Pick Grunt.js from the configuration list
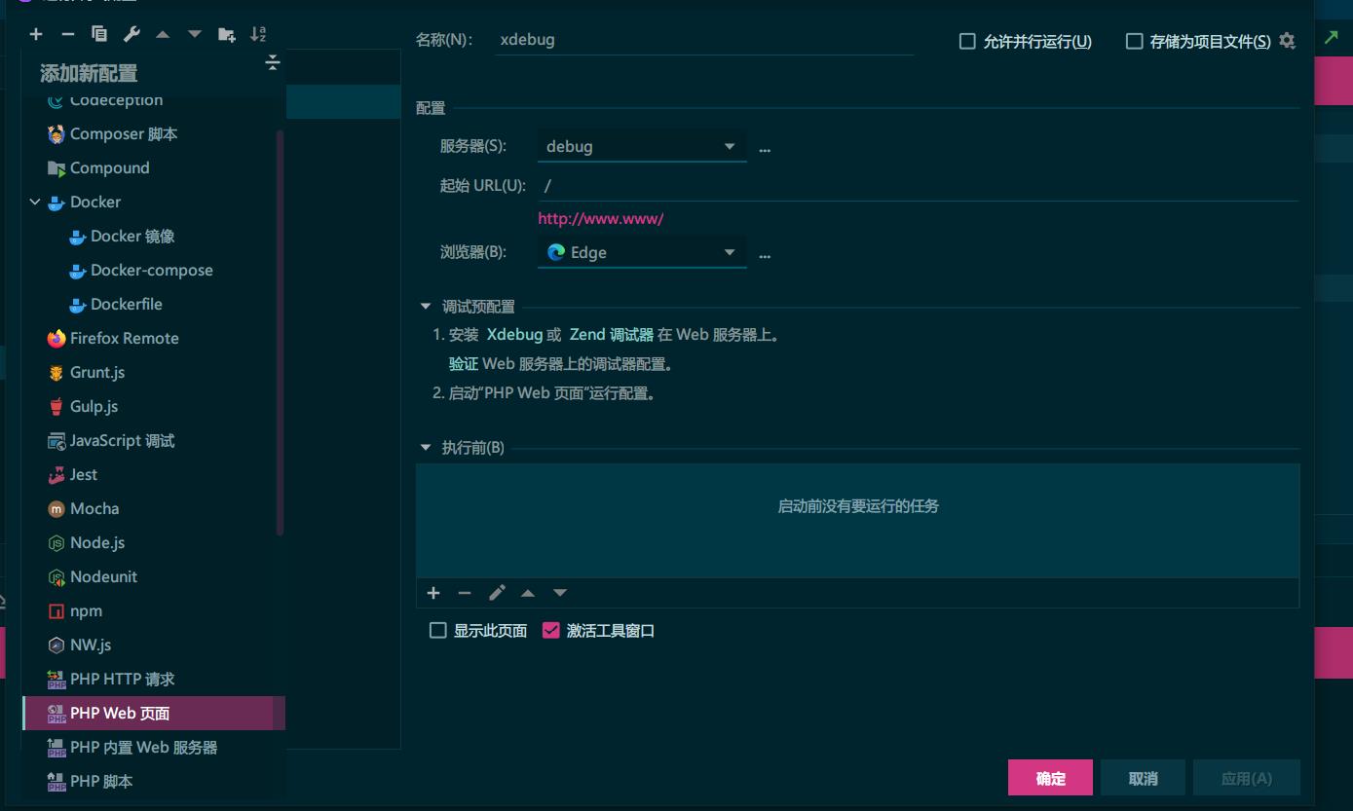1353x811 pixels. click(154, 373)
